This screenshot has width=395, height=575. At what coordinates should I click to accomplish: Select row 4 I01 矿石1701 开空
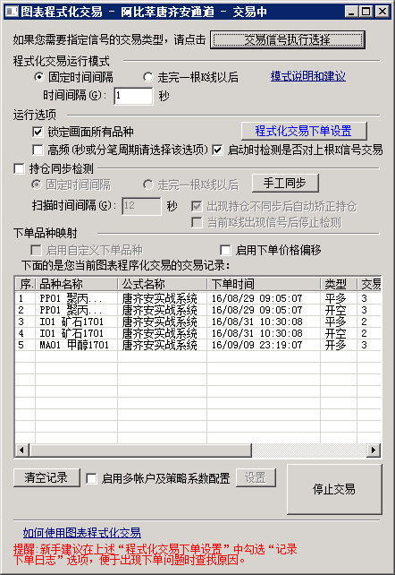(x=197, y=333)
